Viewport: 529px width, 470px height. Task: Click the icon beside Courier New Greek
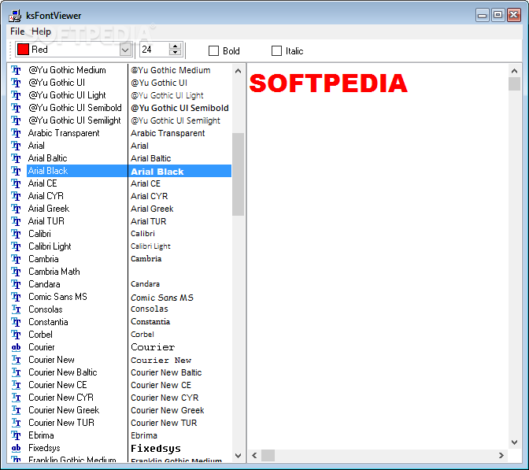(16, 410)
